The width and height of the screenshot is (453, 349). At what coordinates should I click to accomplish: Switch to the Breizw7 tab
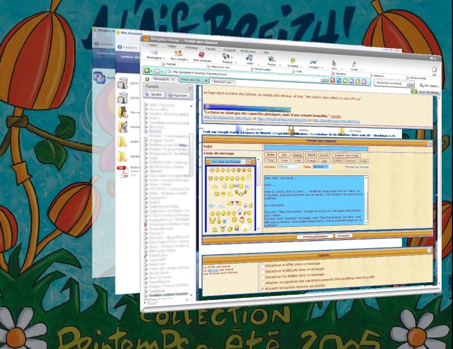(x=223, y=82)
